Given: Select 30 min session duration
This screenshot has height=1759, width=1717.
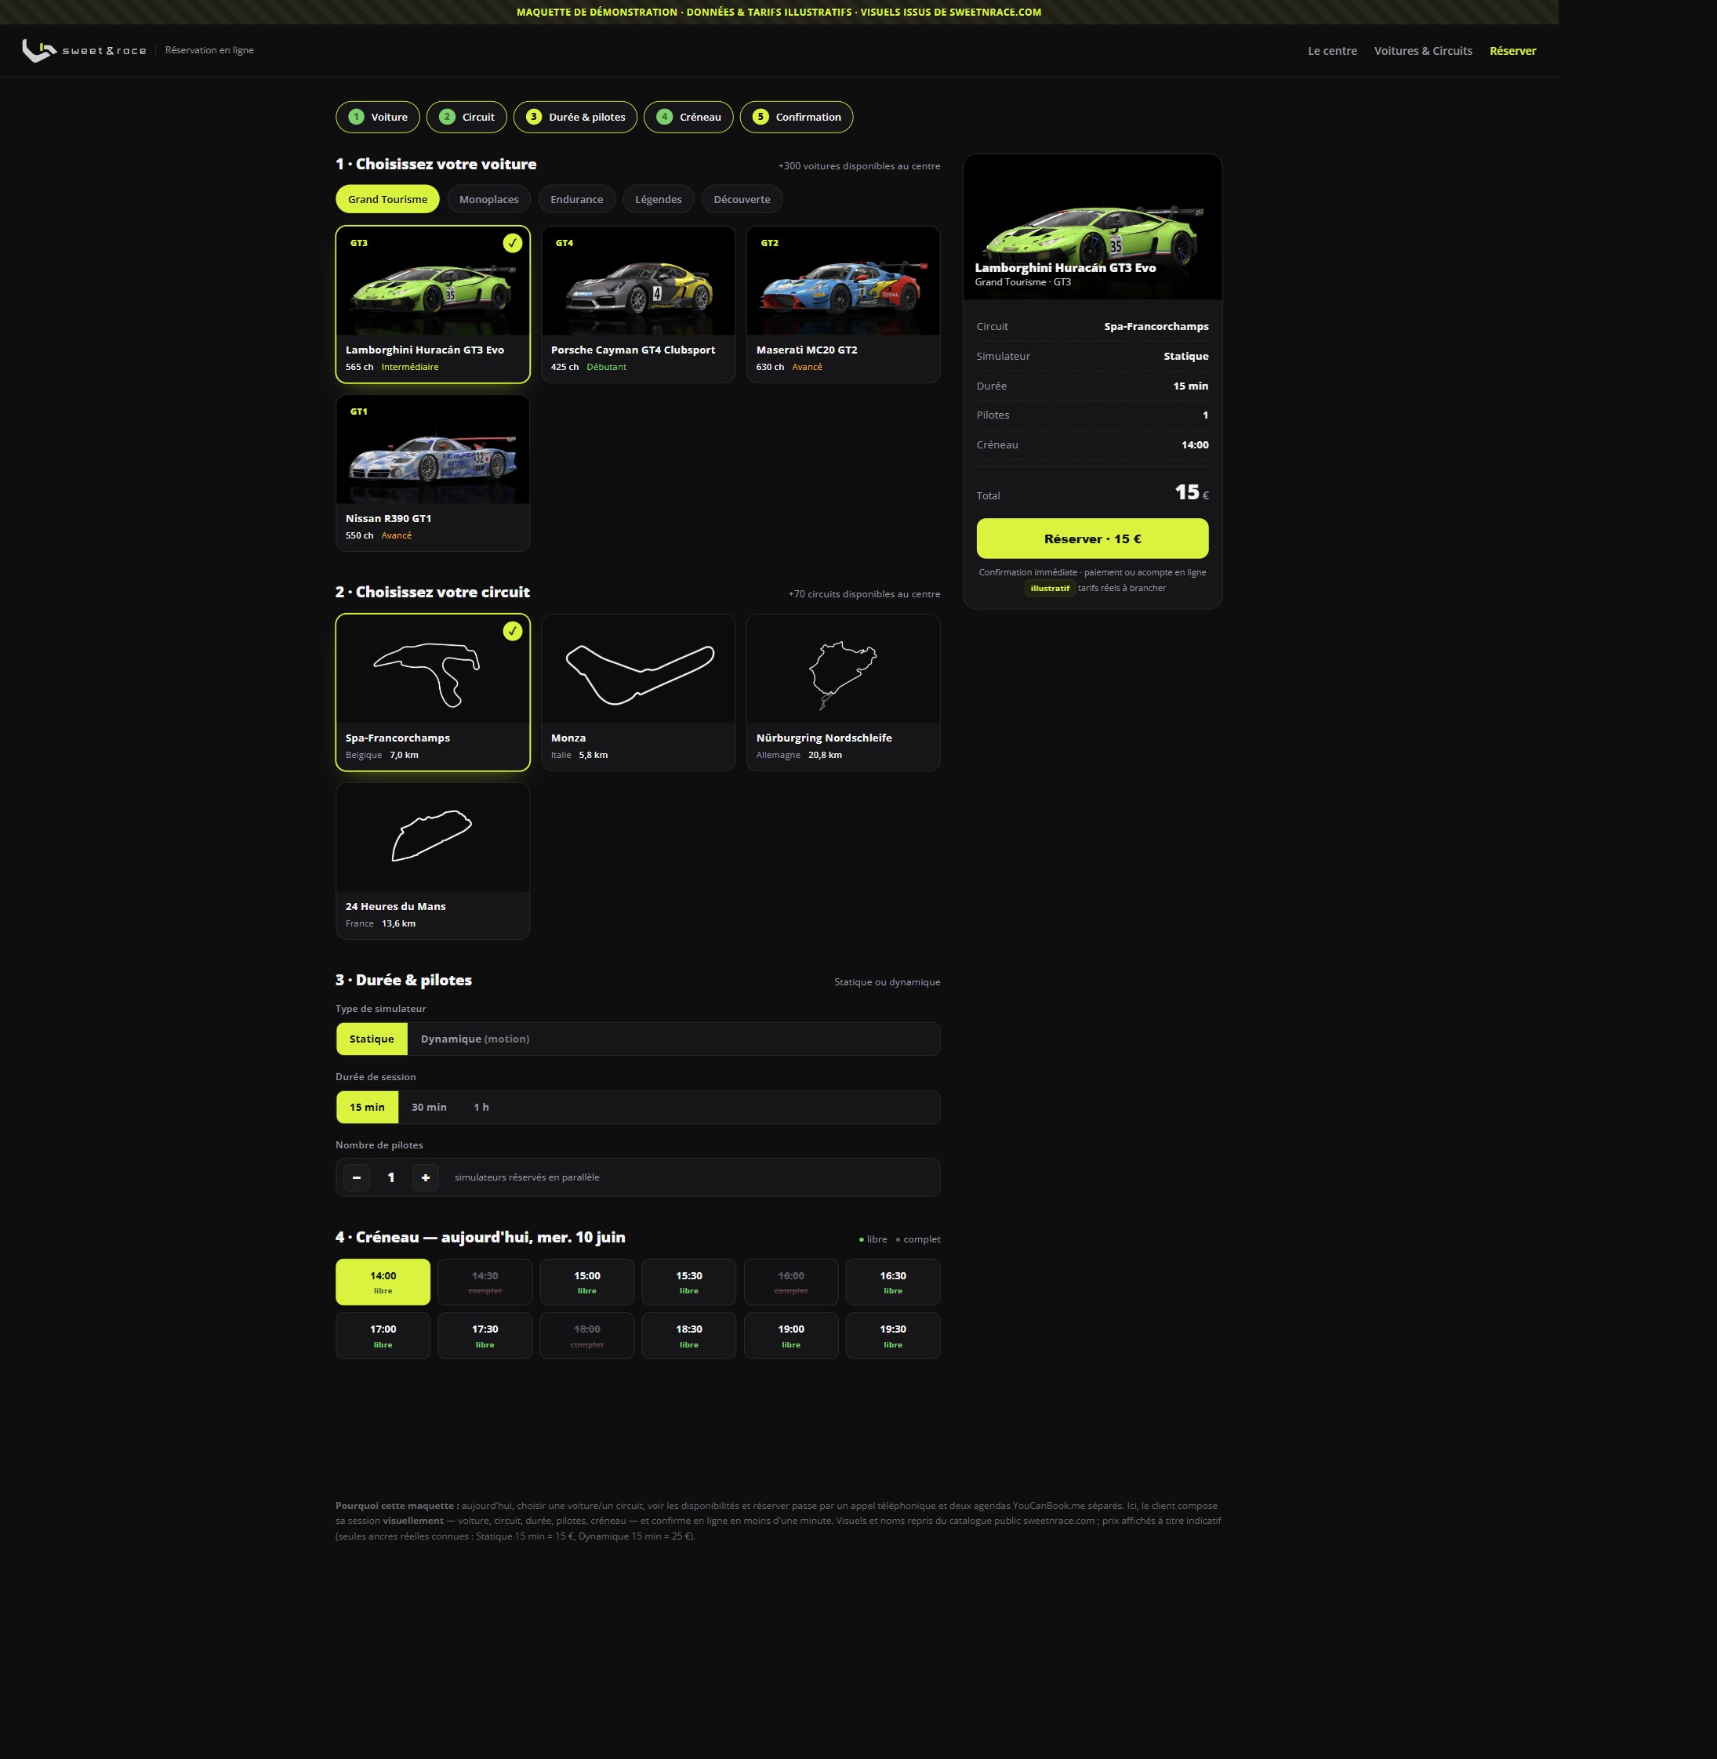Looking at the screenshot, I should pos(430,1107).
